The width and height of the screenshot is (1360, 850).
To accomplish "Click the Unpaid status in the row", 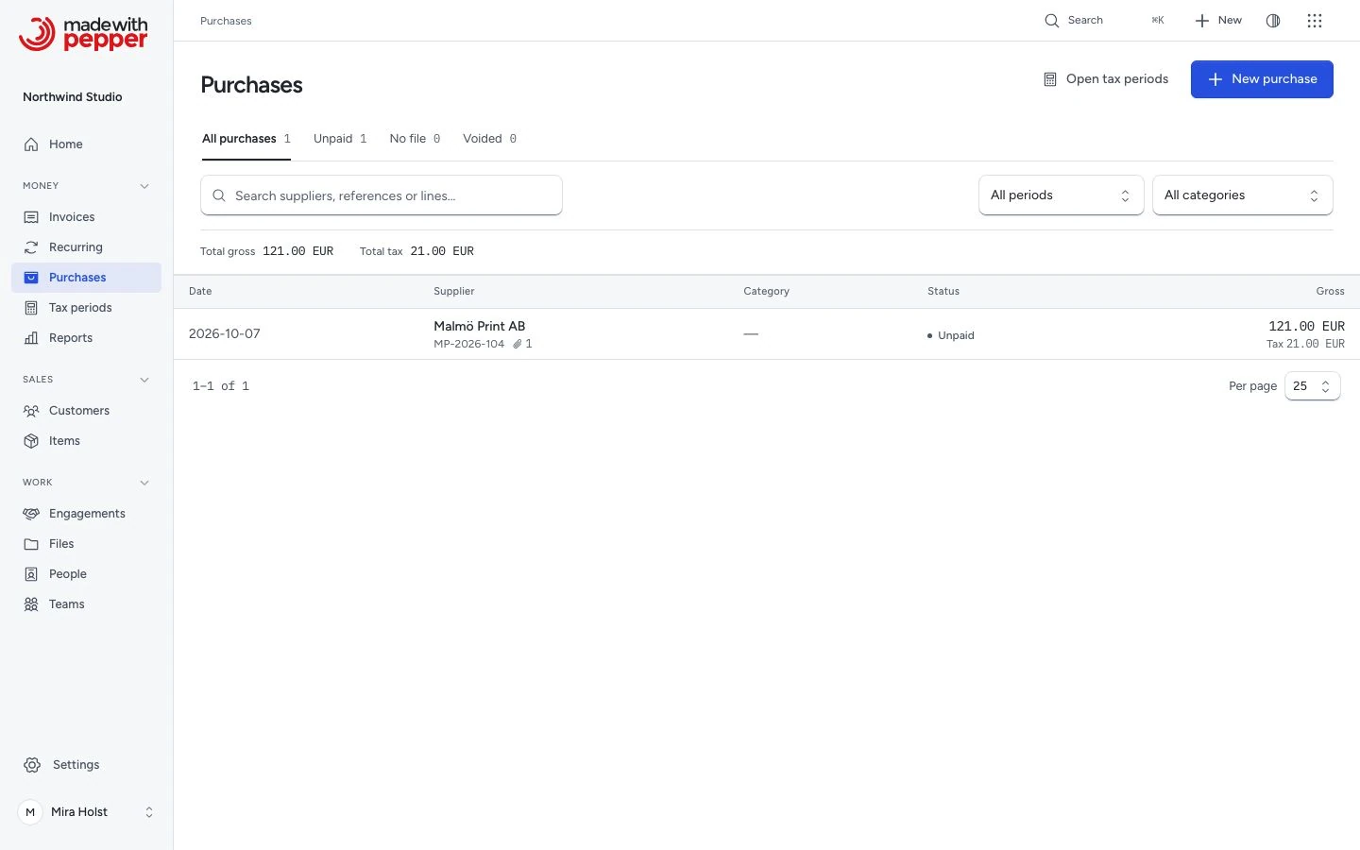I will [x=950, y=335].
